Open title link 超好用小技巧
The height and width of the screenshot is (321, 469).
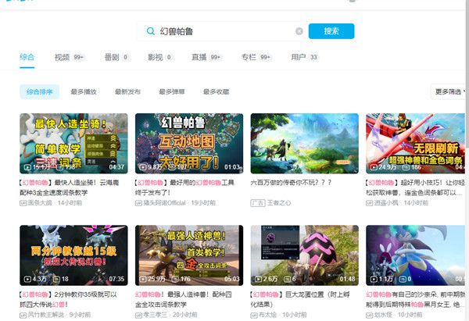point(416,187)
